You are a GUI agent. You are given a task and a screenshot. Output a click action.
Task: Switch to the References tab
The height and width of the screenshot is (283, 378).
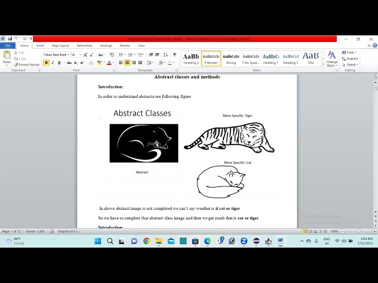84,45
